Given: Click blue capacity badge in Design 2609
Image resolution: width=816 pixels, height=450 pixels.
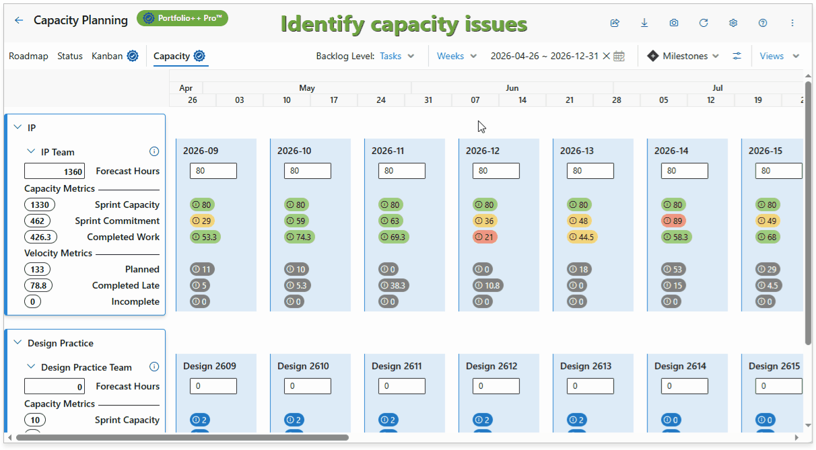Looking at the screenshot, I should pos(200,420).
